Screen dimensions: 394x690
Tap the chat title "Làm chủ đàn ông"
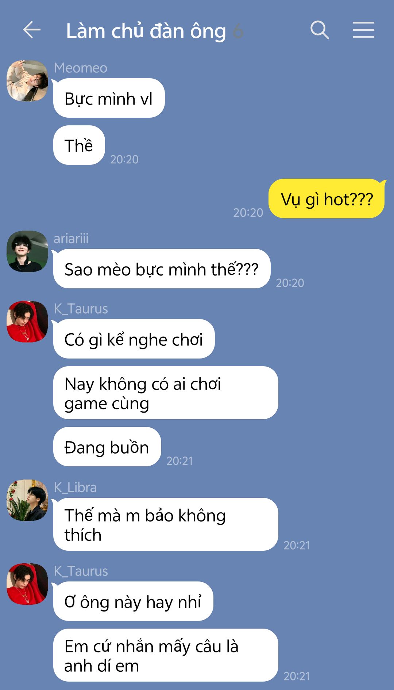pos(146,31)
